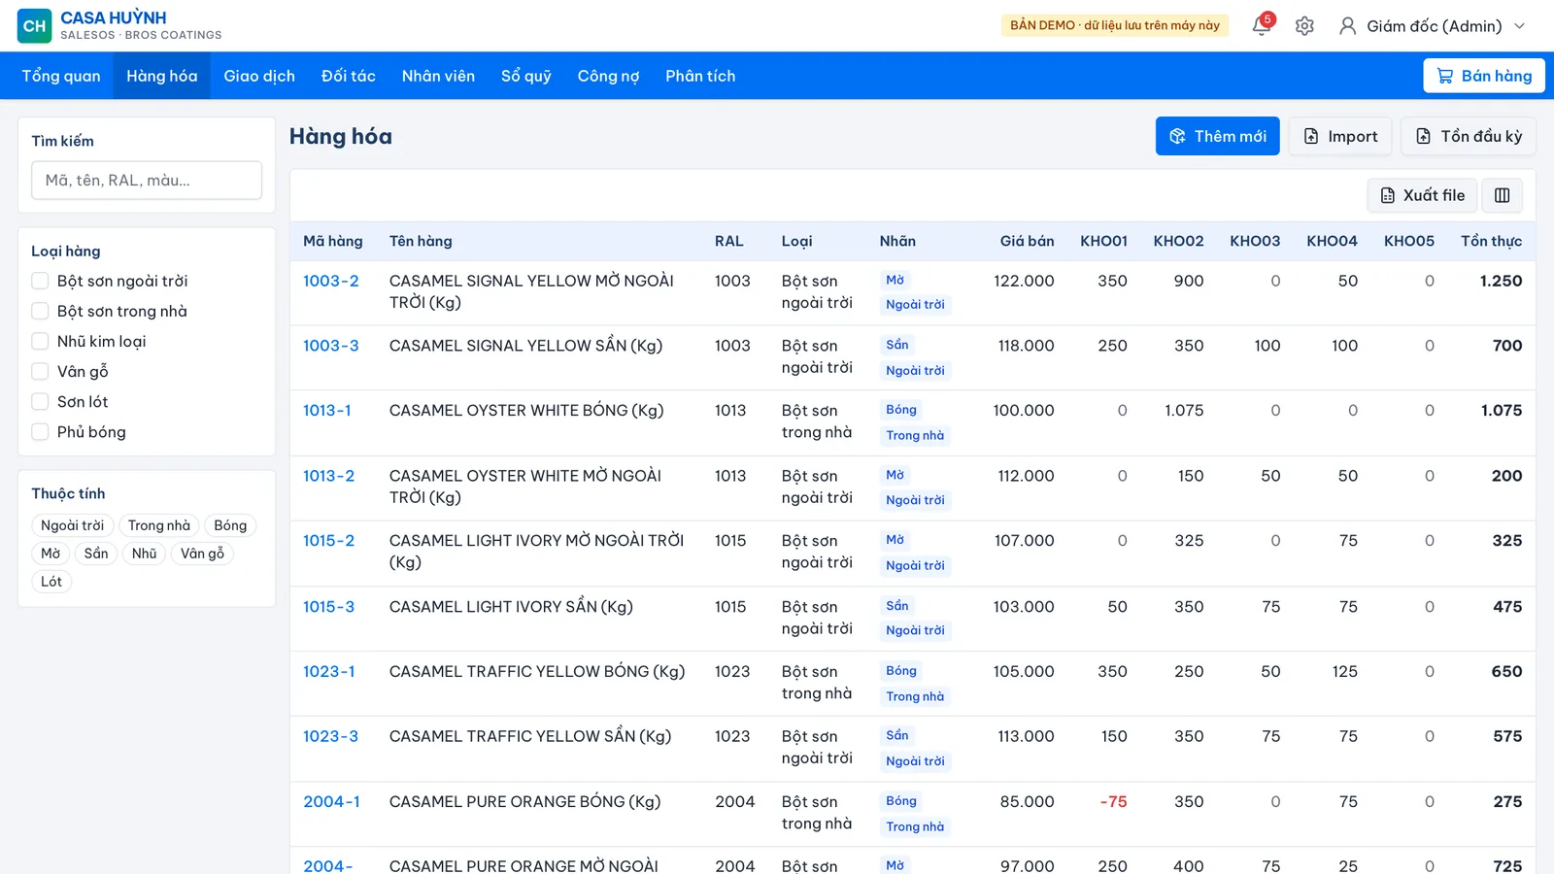This screenshot has width=1554, height=874.
Task: Select the Trong nhà attribute chip
Action: (x=159, y=525)
